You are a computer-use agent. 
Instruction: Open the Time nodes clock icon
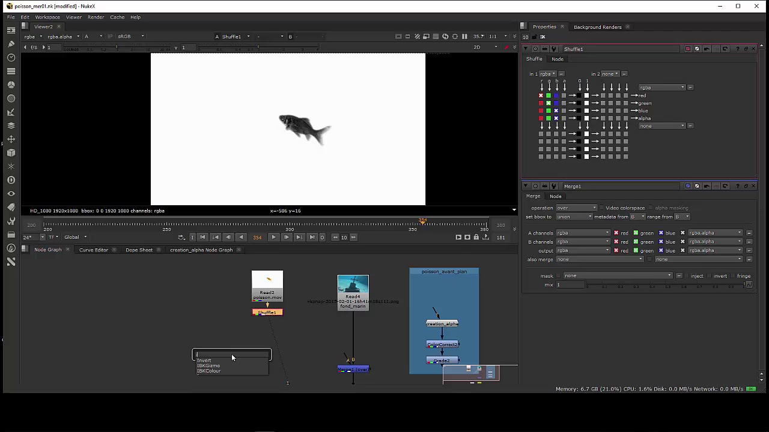coord(11,58)
